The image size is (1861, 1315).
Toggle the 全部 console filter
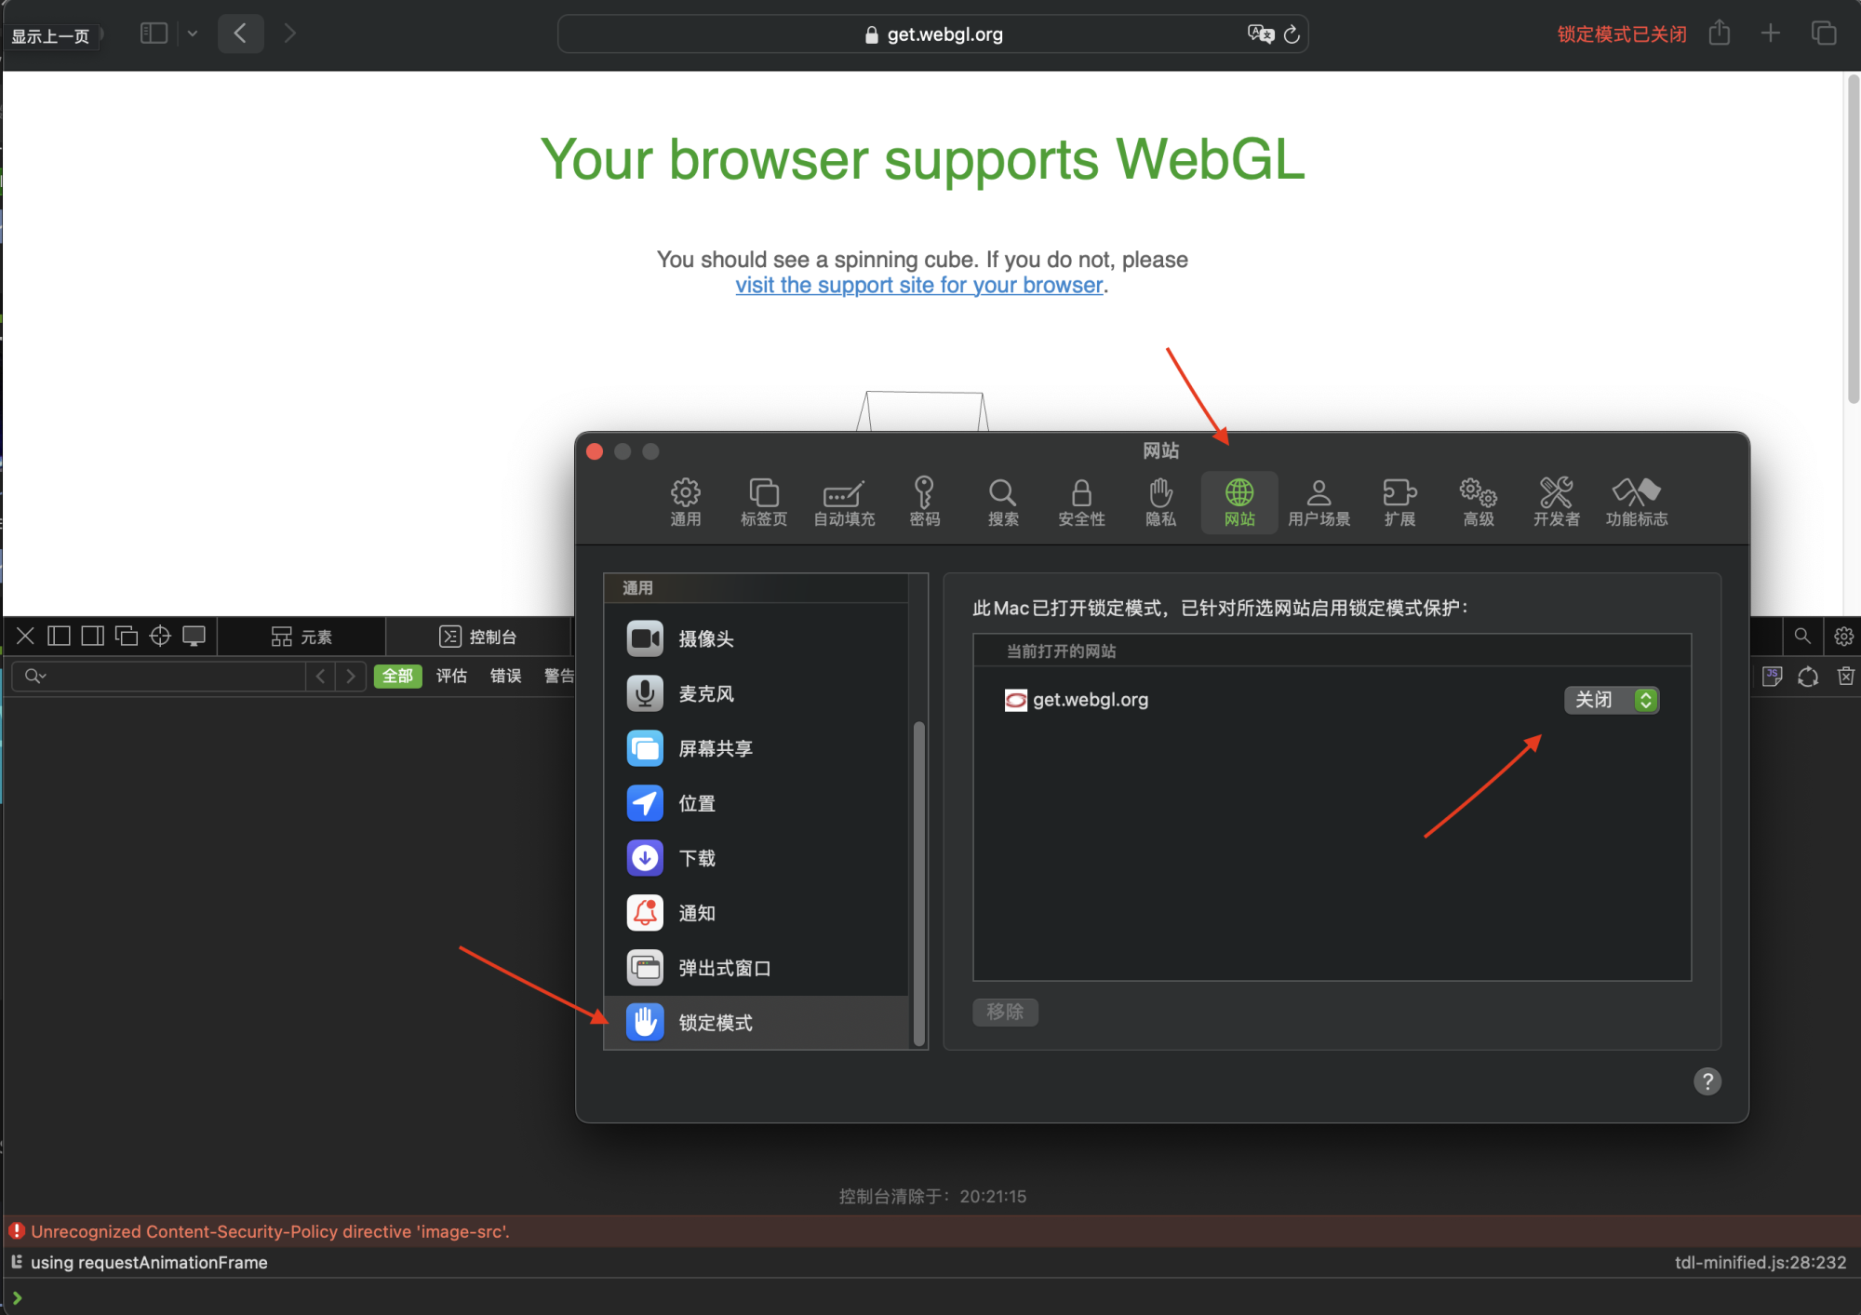point(397,676)
